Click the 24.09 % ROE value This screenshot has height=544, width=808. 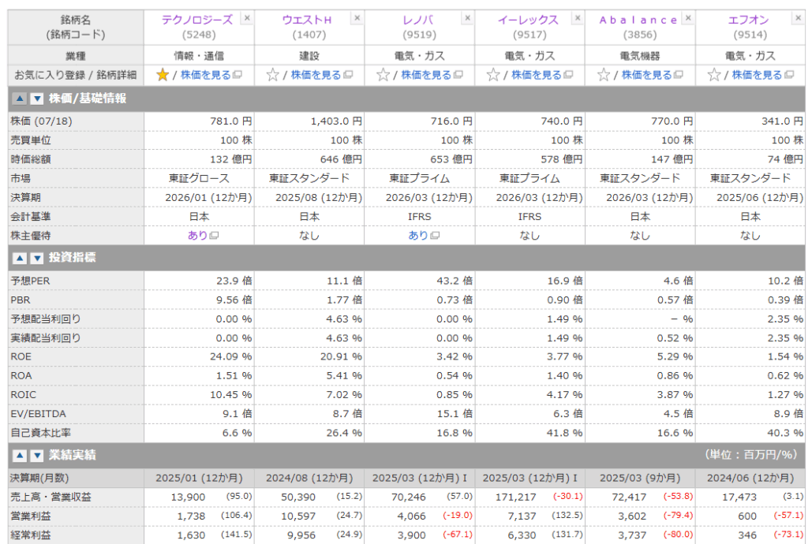point(231,356)
